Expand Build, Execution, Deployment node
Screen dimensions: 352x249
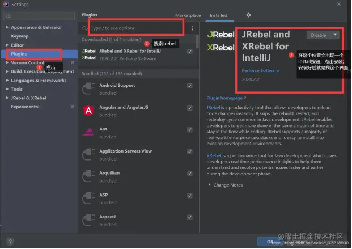coord(7,71)
